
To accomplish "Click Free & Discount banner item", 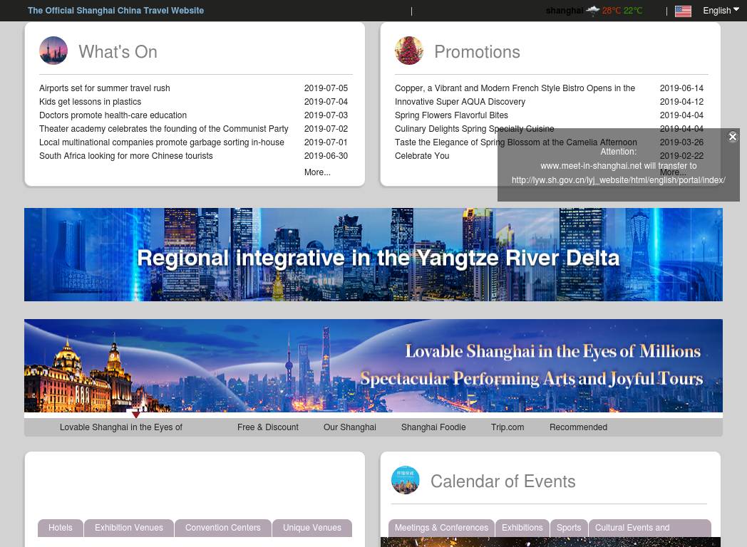I will [x=267, y=427].
